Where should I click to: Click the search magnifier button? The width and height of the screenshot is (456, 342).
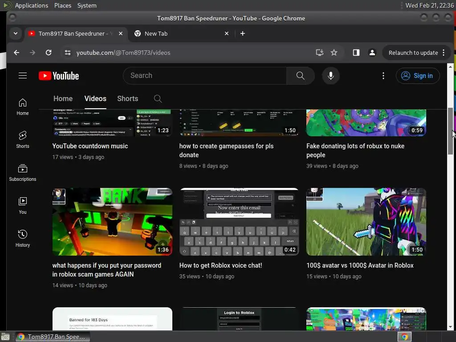(300, 76)
